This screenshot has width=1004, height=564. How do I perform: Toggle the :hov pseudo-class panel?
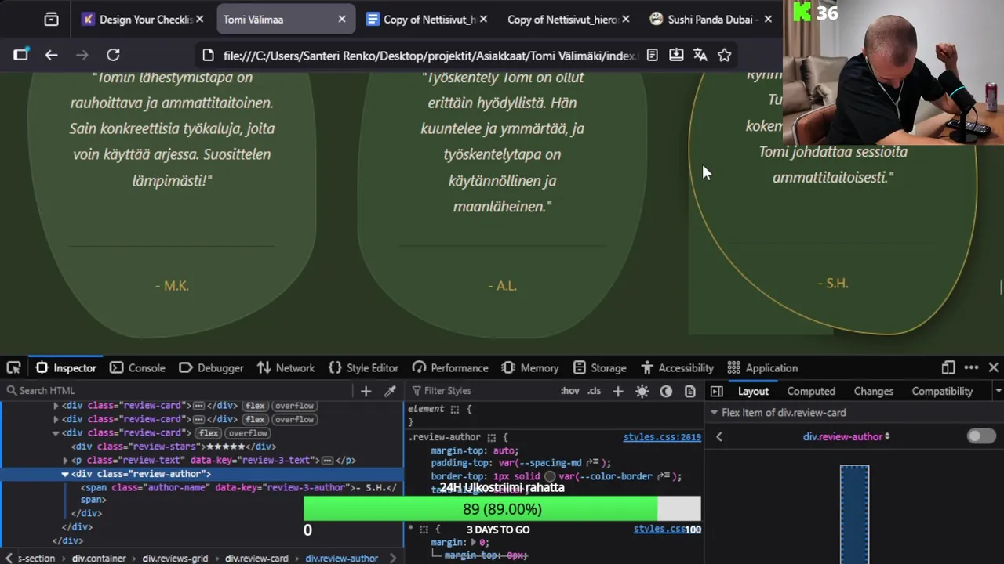[570, 391]
